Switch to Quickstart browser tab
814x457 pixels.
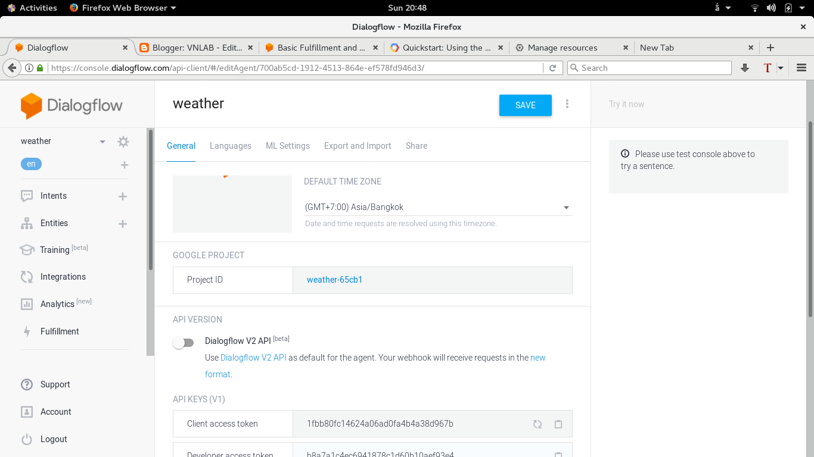click(x=446, y=48)
